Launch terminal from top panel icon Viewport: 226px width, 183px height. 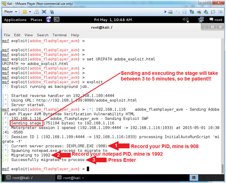click(56, 19)
